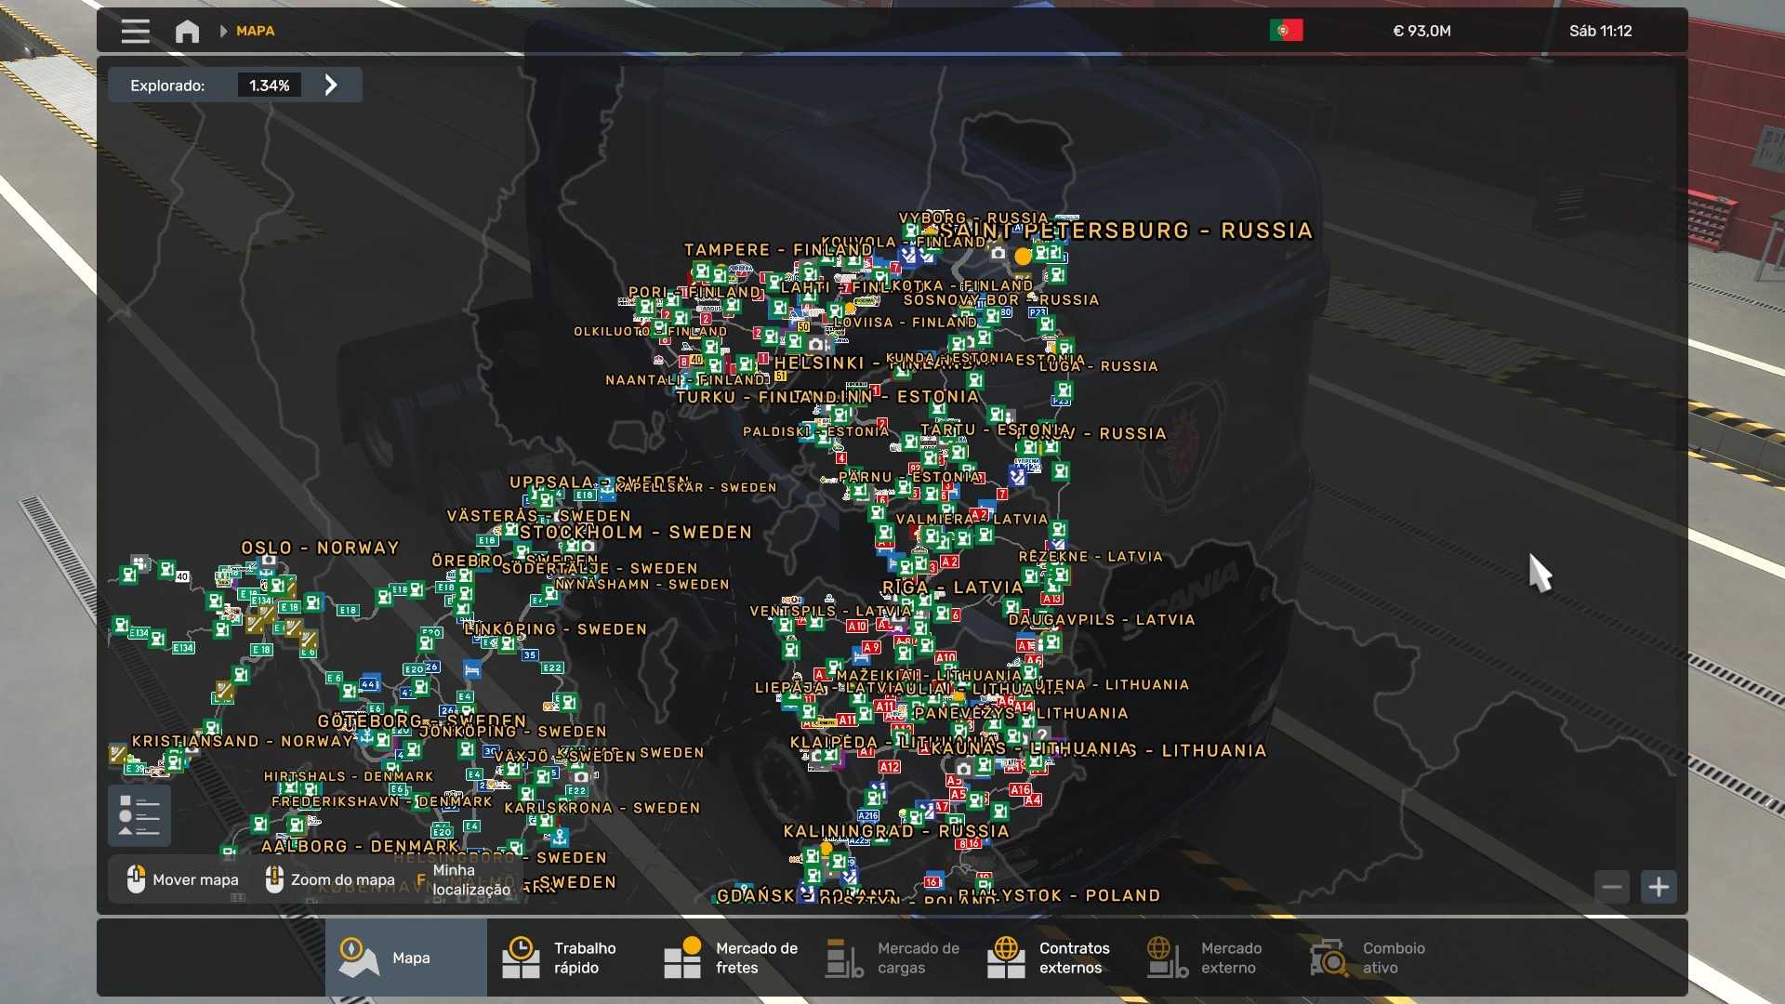The image size is (1785, 1004).
Task: Click the camera icon near Helsinki
Action: click(x=815, y=345)
